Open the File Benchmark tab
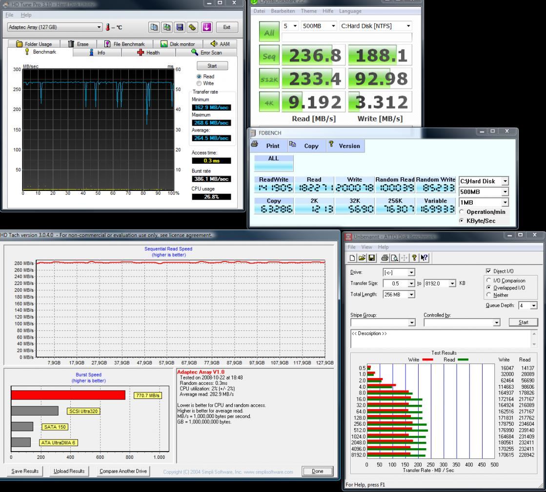This screenshot has height=492, width=546. tap(124, 44)
